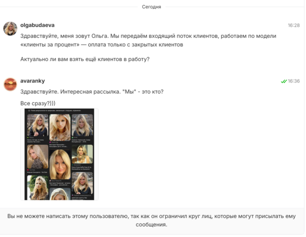Image resolution: width=306 pixels, height=237 pixels.
Task: Click the 16:28 message timestamp
Action: [294, 25]
